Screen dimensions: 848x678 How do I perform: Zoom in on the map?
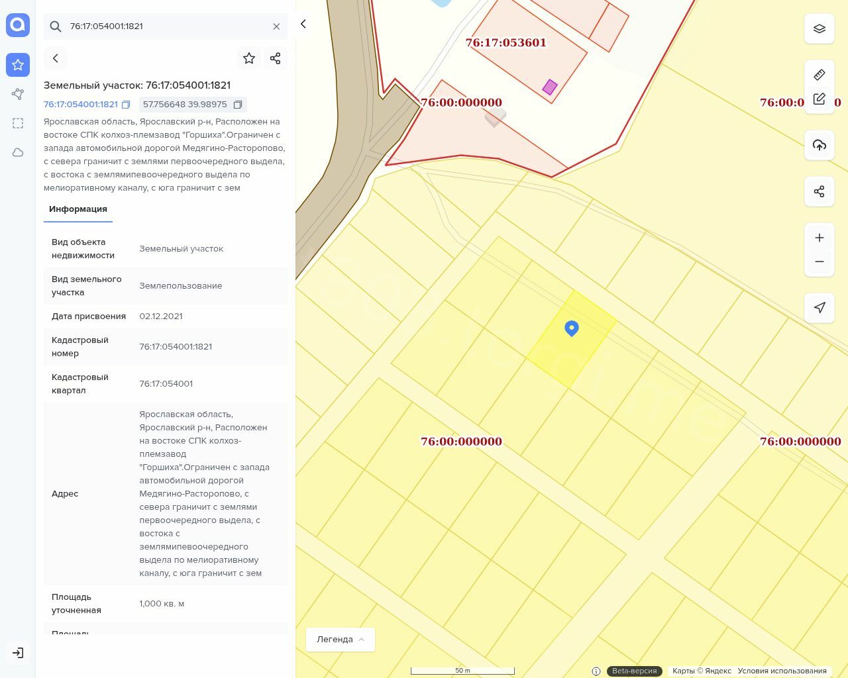[819, 238]
